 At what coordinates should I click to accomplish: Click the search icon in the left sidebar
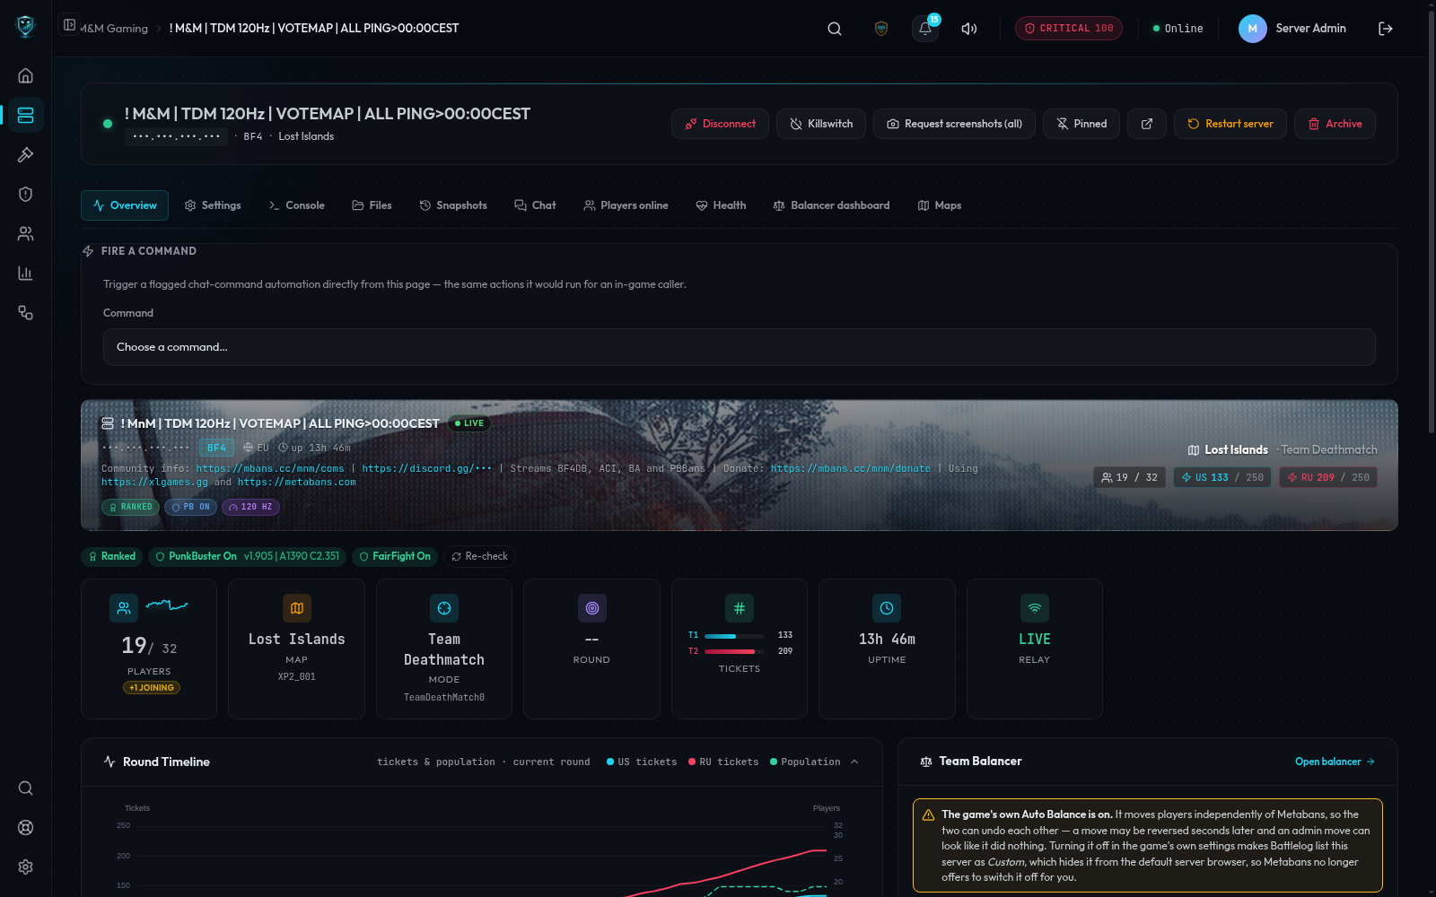pyautogui.click(x=25, y=788)
